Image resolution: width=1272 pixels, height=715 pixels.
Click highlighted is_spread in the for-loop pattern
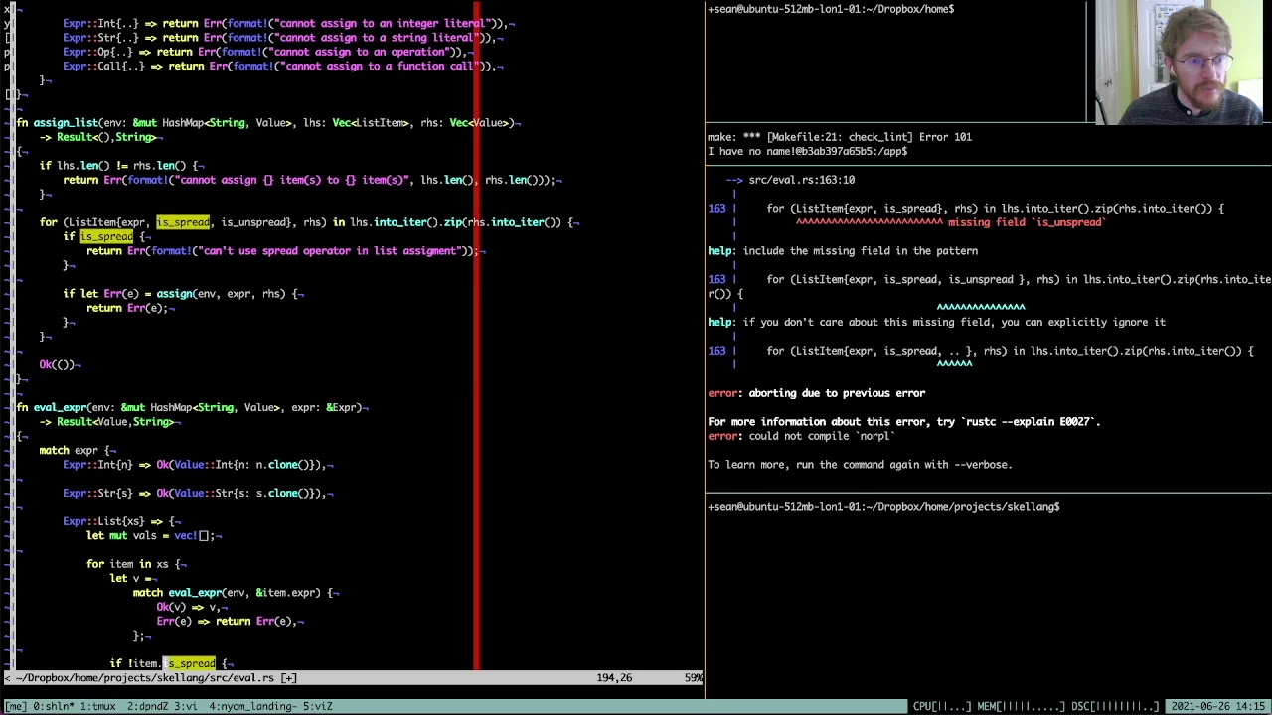pos(183,222)
